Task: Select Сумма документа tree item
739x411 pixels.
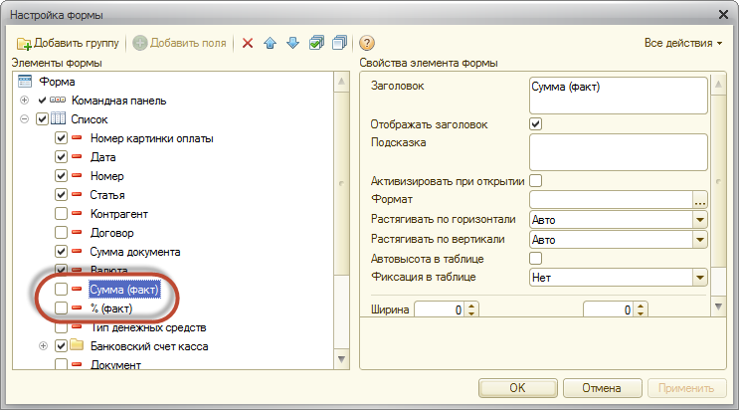Action: click(x=135, y=252)
